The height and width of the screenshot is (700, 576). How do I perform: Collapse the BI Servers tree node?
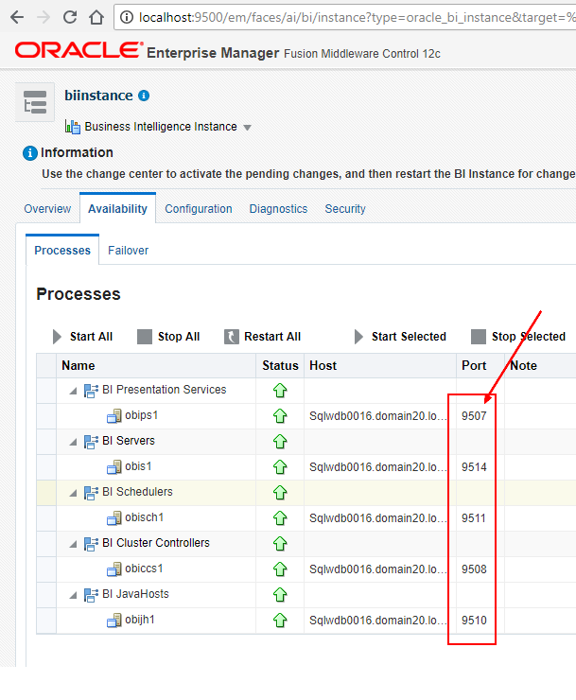click(72, 441)
